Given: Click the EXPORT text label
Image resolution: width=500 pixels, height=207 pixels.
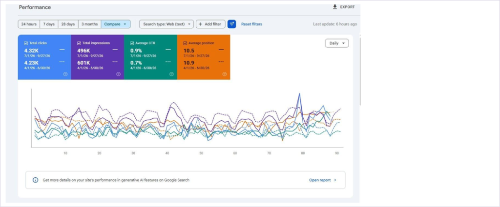Looking at the screenshot, I should (x=347, y=7).
